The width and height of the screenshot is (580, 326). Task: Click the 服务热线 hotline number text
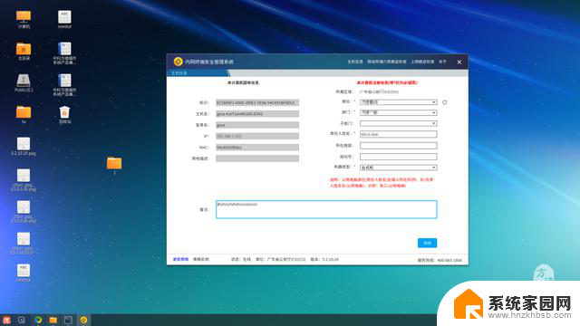440,260
